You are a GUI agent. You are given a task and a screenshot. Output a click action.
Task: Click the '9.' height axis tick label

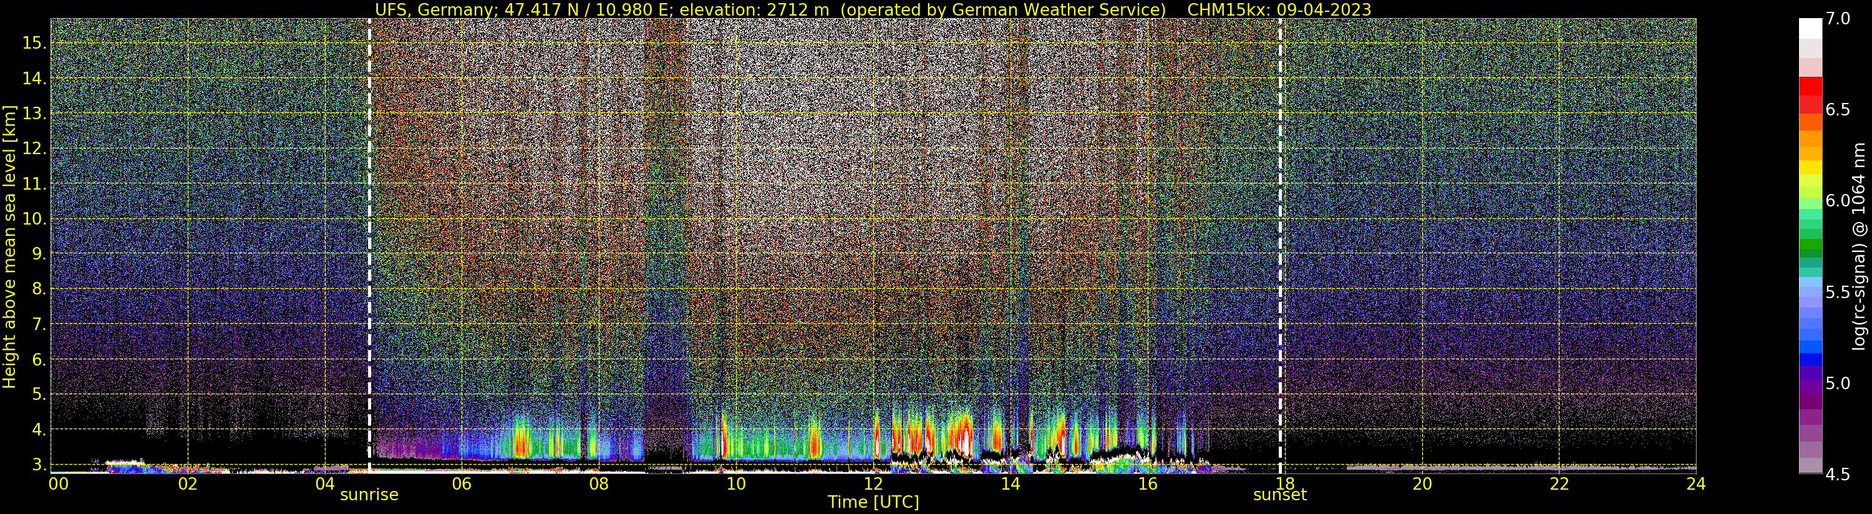39,255
